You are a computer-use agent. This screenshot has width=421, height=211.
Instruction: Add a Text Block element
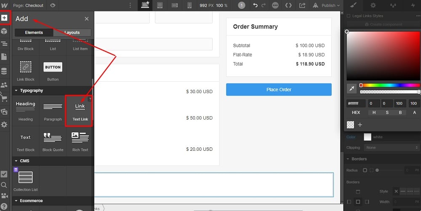tap(26, 142)
